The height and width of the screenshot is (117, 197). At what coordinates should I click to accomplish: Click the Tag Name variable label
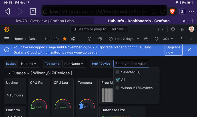(52, 64)
